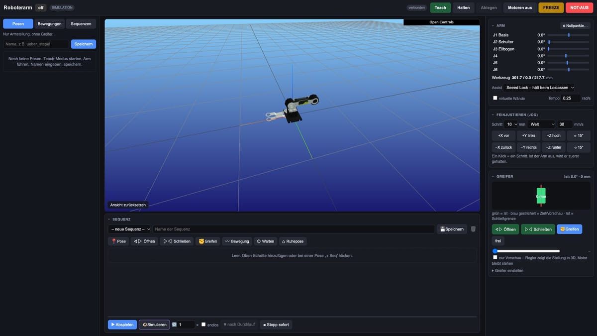
Task: Click Open Controls in the 3D view
Action: point(441,22)
